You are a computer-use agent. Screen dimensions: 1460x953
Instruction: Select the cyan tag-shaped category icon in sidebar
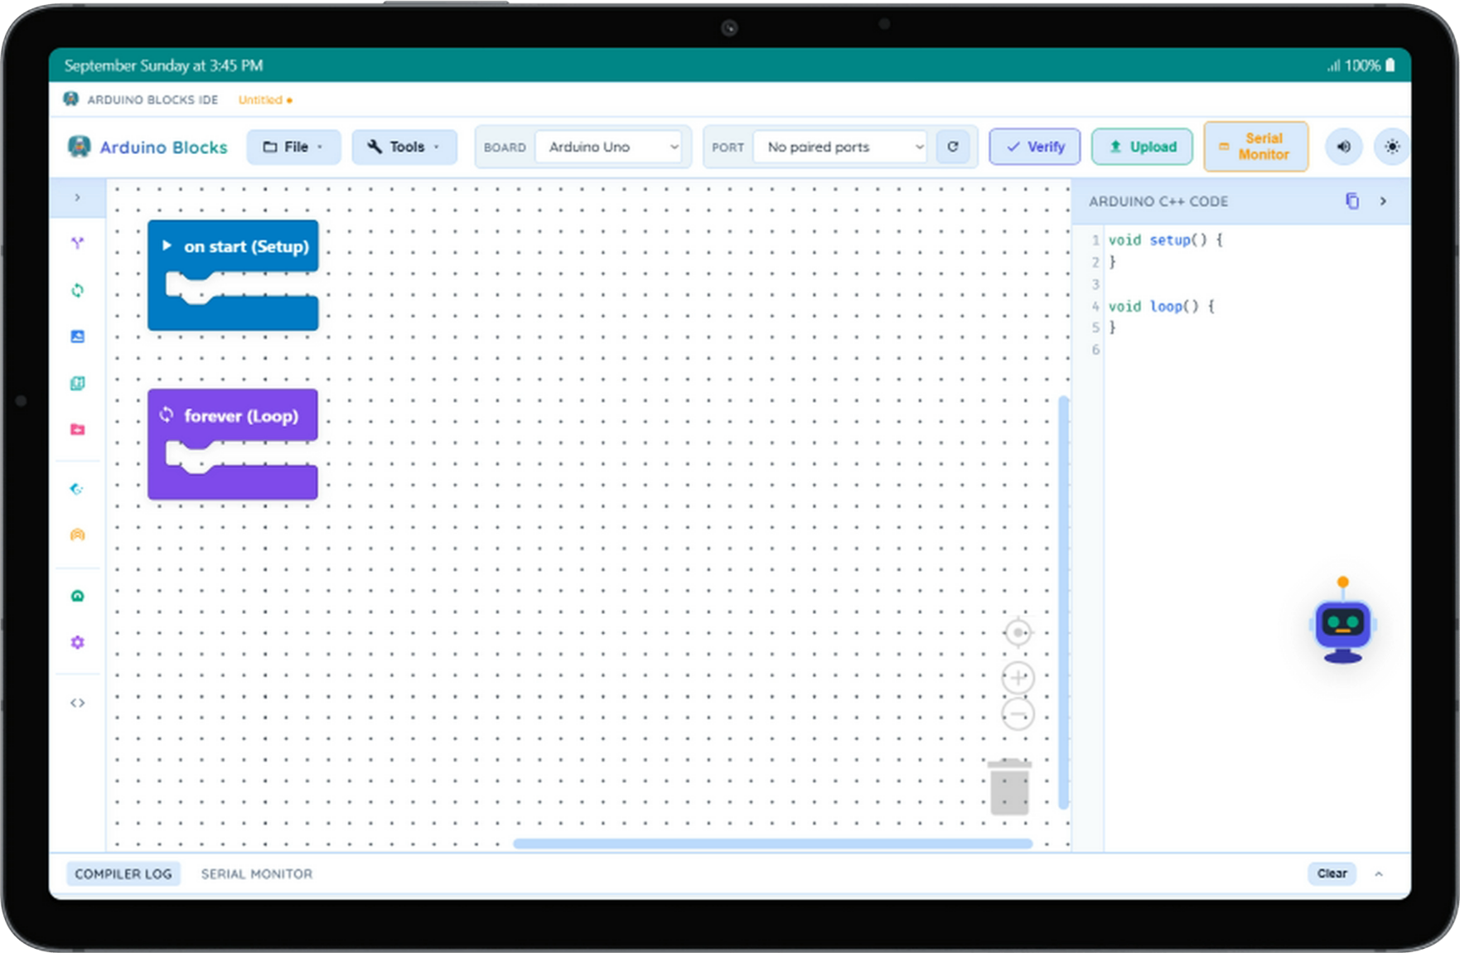click(x=77, y=489)
